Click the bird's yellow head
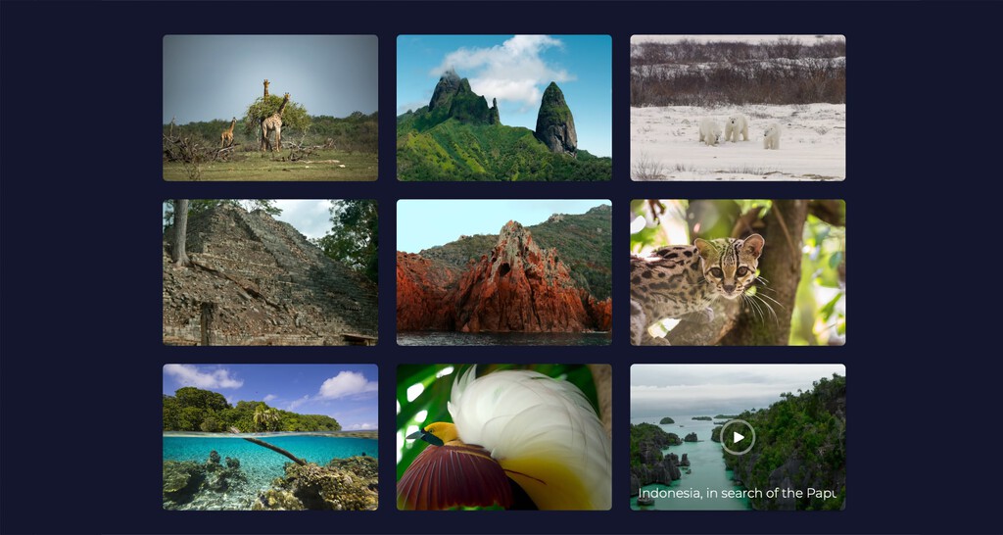Viewport: 1003px width, 535px height. tap(443, 430)
